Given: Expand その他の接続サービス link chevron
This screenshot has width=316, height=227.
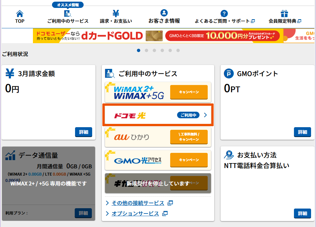Looking at the screenshot, I should click(107, 203).
